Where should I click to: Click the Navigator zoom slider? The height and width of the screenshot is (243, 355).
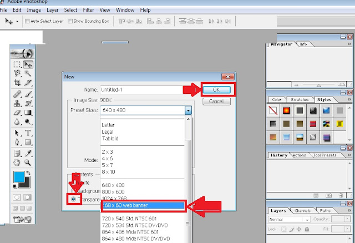(319, 85)
